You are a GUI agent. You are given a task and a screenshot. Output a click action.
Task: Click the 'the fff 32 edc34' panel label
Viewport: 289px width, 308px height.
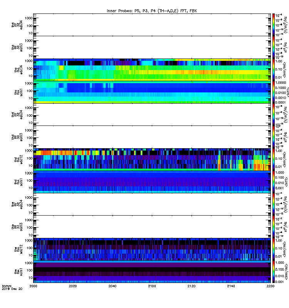17,204
